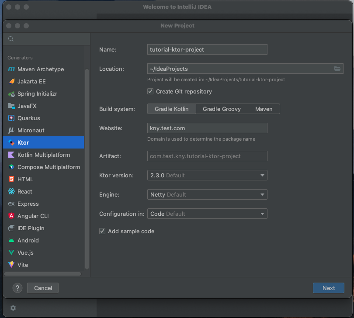This screenshot has width=354, height=318.
Task: Select Gradle Groovy build system
Action: (x=222, y=109)
